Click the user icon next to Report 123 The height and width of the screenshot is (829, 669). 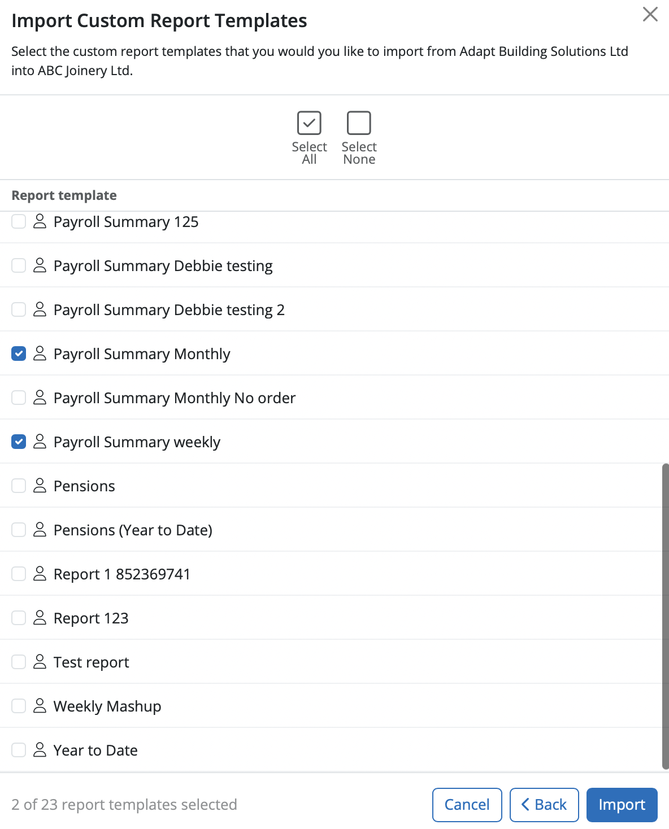[x=40, y=618]
